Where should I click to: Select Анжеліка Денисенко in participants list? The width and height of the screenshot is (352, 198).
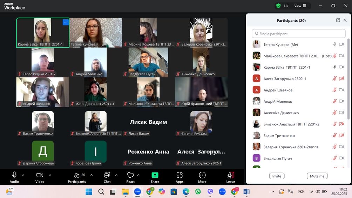281,113
